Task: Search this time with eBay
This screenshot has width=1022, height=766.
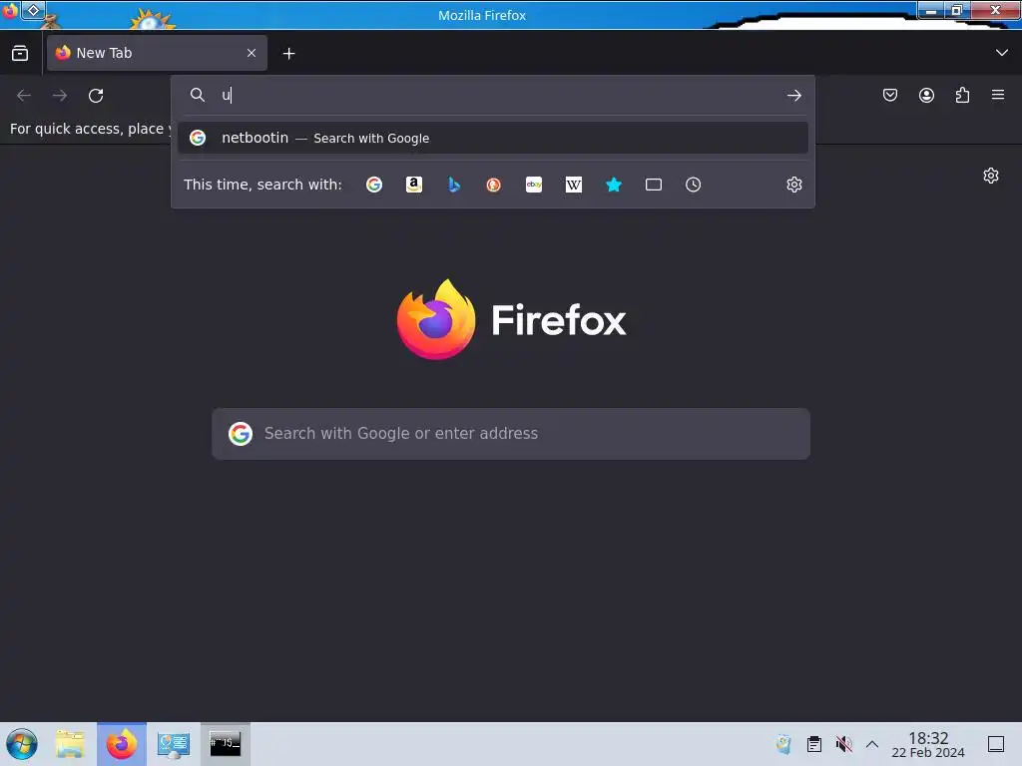Action: coord(534,185)
